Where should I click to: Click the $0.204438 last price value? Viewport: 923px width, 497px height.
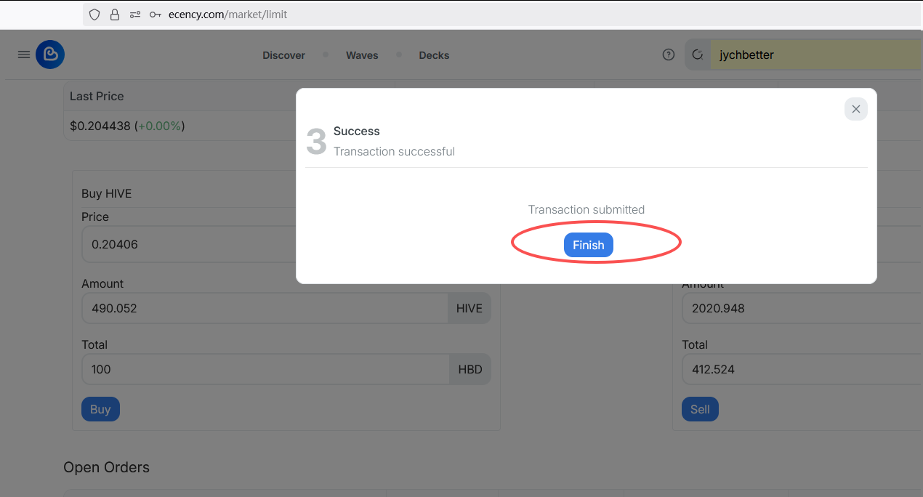click(100, 126)
